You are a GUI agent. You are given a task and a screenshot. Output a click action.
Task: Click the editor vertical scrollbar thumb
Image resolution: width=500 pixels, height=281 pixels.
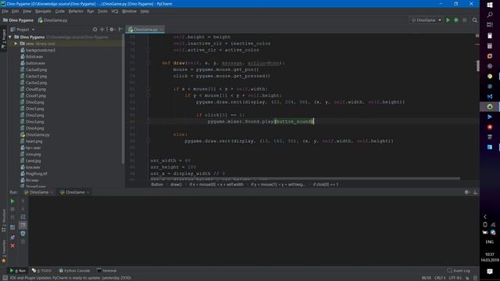tap(477, 66)
